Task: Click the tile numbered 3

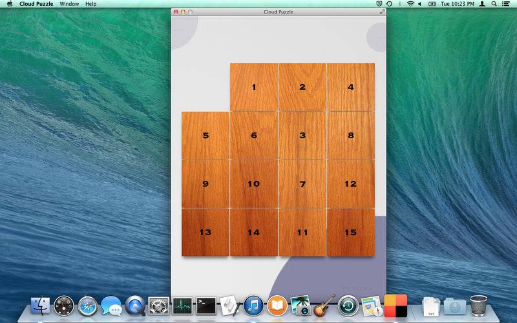Action: pos(302,136)
